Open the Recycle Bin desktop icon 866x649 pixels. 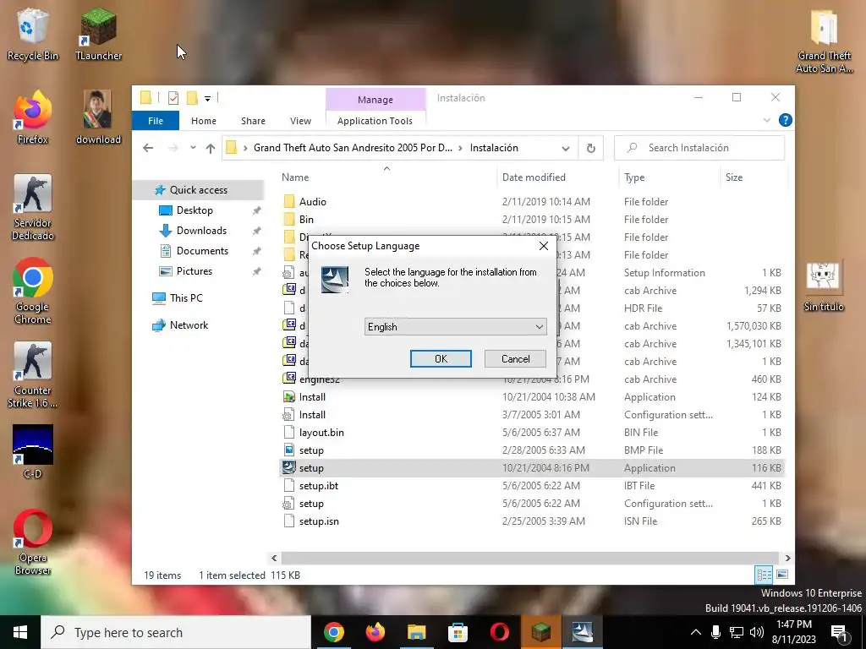click(33, 34)
